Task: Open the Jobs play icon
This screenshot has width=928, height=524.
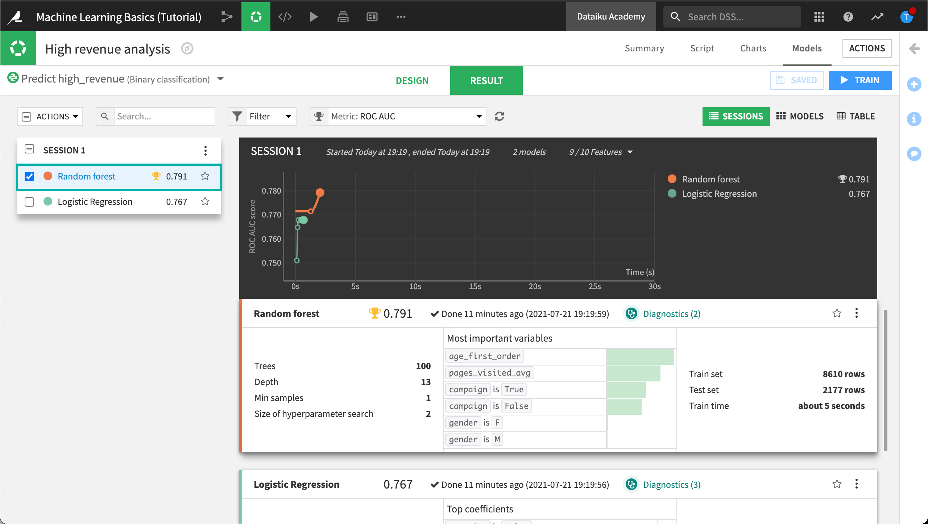Action: 314,17
